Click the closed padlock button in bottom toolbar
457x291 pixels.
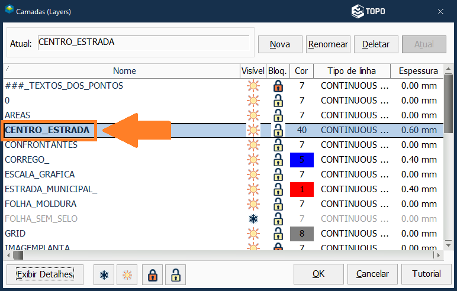[x=152, y=274]
